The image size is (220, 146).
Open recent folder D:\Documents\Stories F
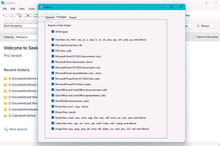(x=23, y=79)
